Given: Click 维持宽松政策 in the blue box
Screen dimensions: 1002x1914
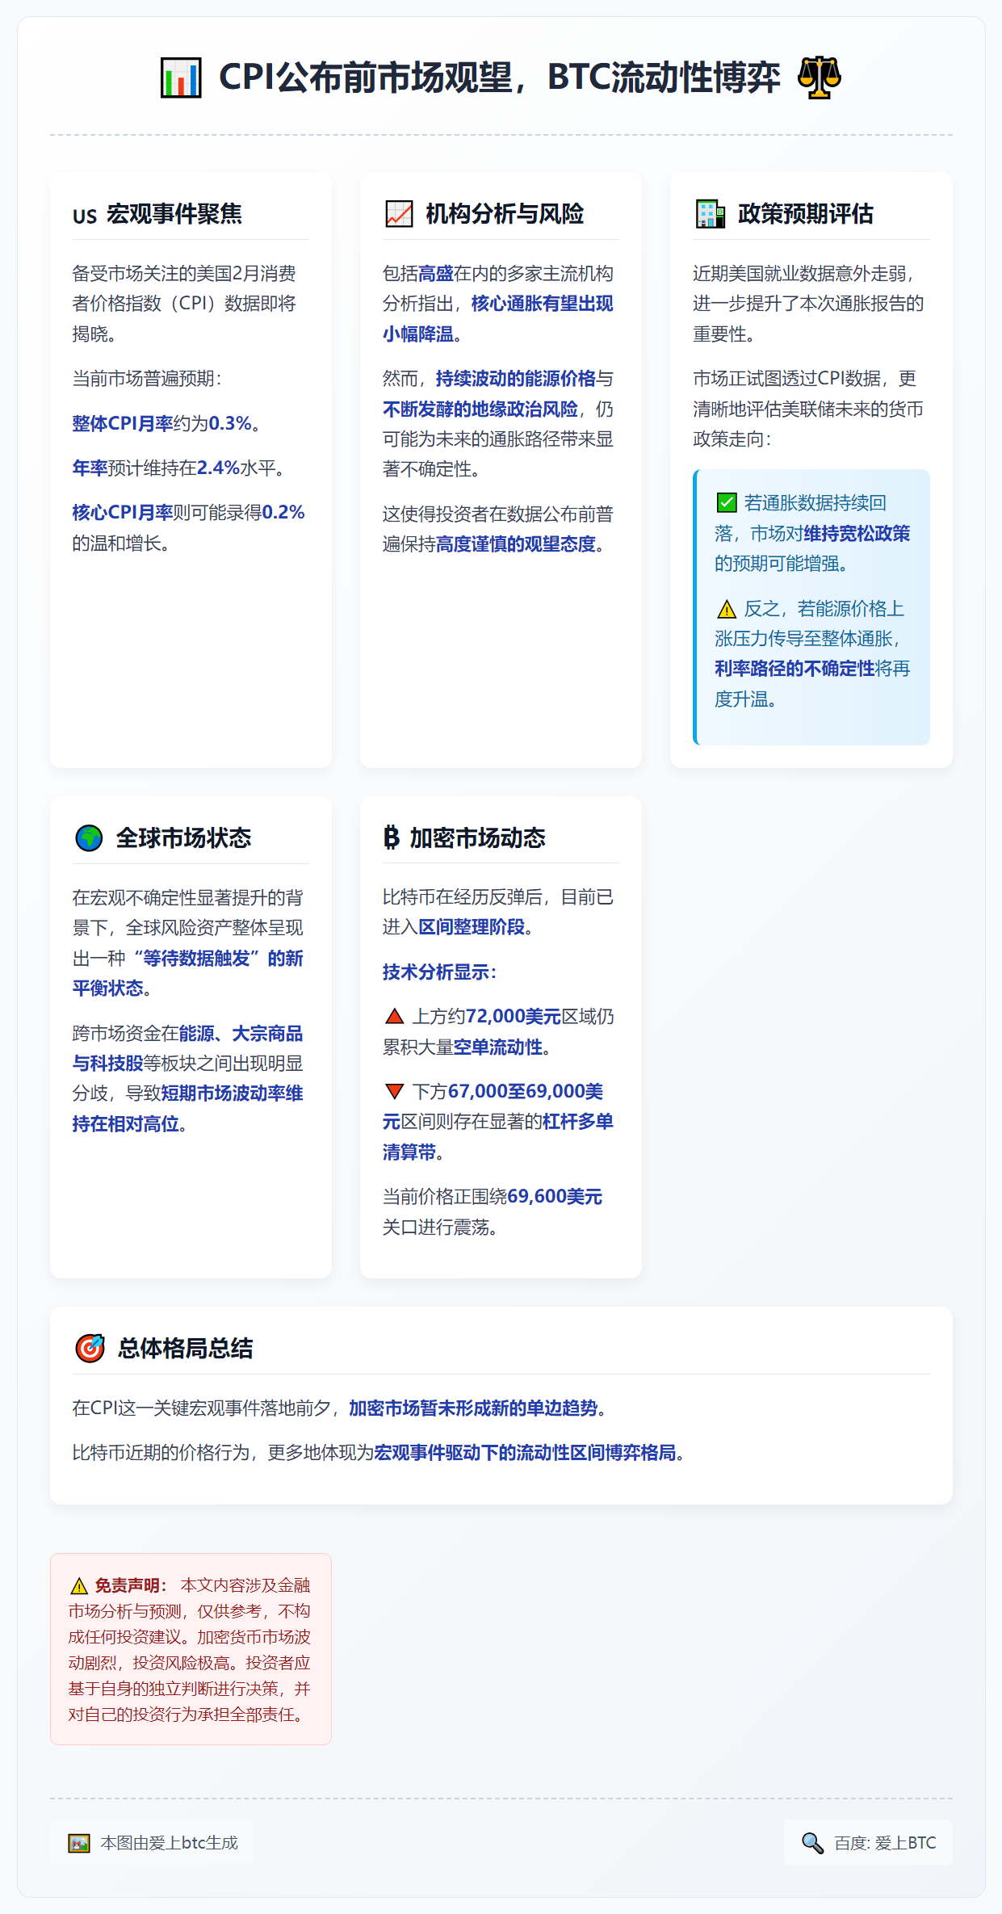Looking at the screenshot, I should [x=857, y=534].
